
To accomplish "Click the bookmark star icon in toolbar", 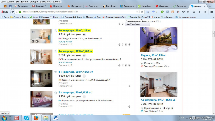I will point(183,12).
